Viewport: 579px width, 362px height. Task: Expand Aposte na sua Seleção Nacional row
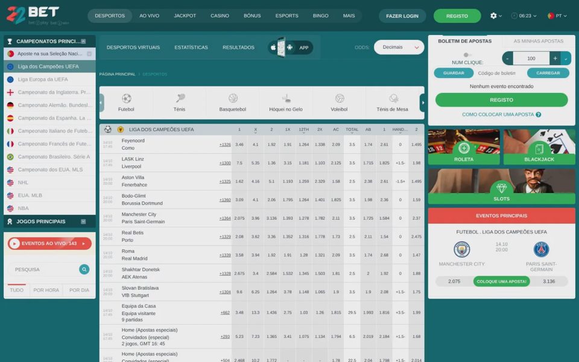(x=89, y=54)
